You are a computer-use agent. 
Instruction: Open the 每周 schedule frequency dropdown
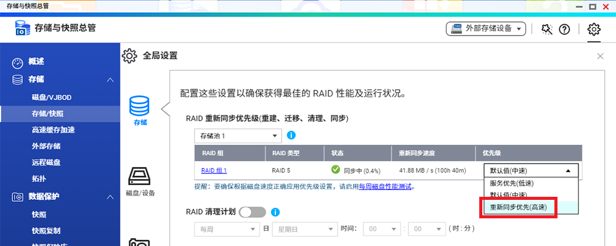[227, 229]
